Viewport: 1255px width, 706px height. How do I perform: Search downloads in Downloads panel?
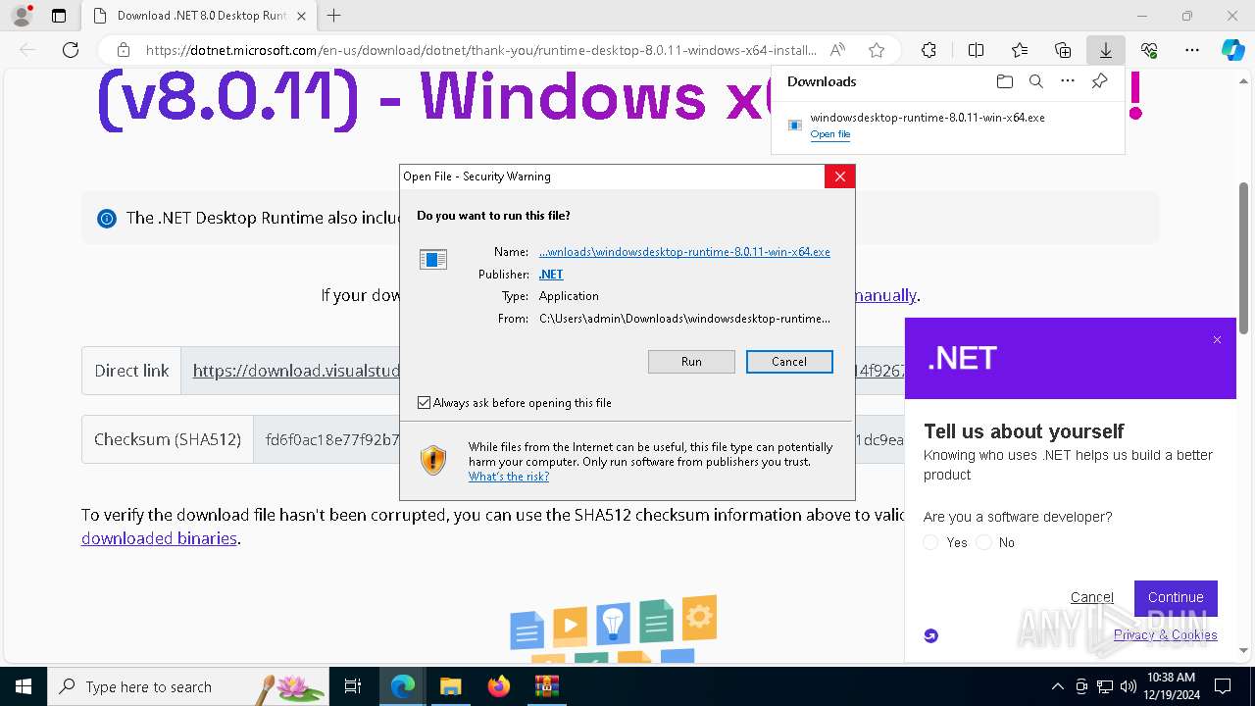(1035, 81)
